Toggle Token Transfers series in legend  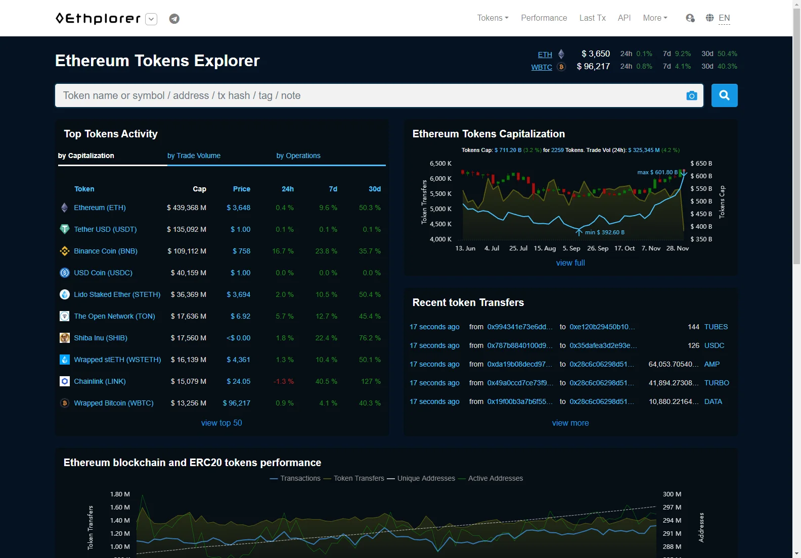pyautogui.click(x=353, y=478)
